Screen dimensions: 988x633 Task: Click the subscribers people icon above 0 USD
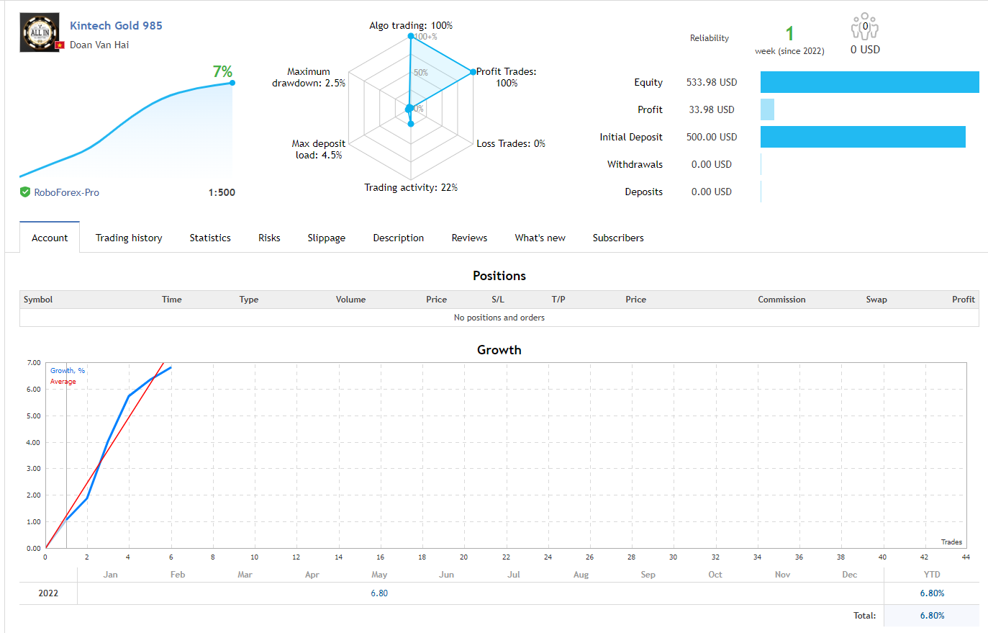(864, 27)
